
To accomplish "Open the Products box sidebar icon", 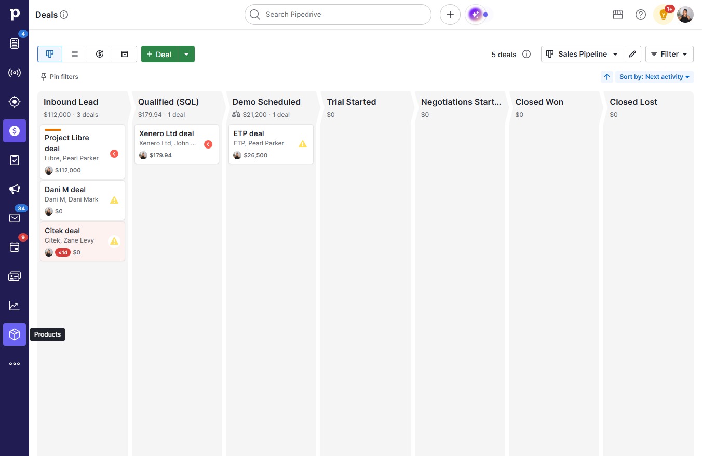I will click(x=15, y=334).
